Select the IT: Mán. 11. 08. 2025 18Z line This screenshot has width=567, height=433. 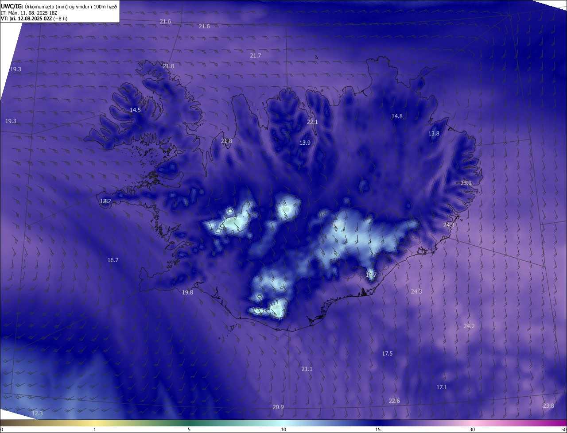[29, 13]
